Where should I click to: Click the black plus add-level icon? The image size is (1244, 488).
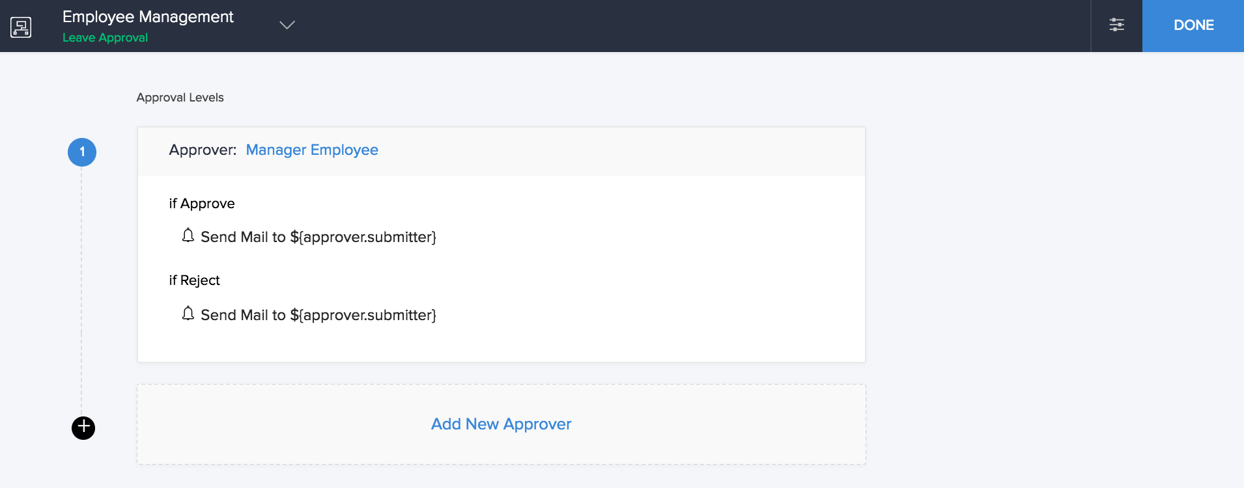pos(83,427)
